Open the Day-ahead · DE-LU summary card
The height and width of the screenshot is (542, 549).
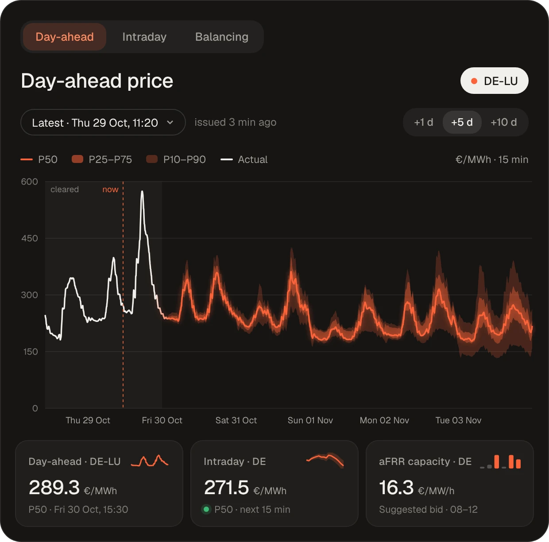(x=99, y=484)
